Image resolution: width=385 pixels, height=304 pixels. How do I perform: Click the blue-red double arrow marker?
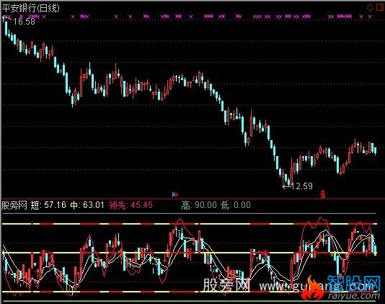pos(175,194)
